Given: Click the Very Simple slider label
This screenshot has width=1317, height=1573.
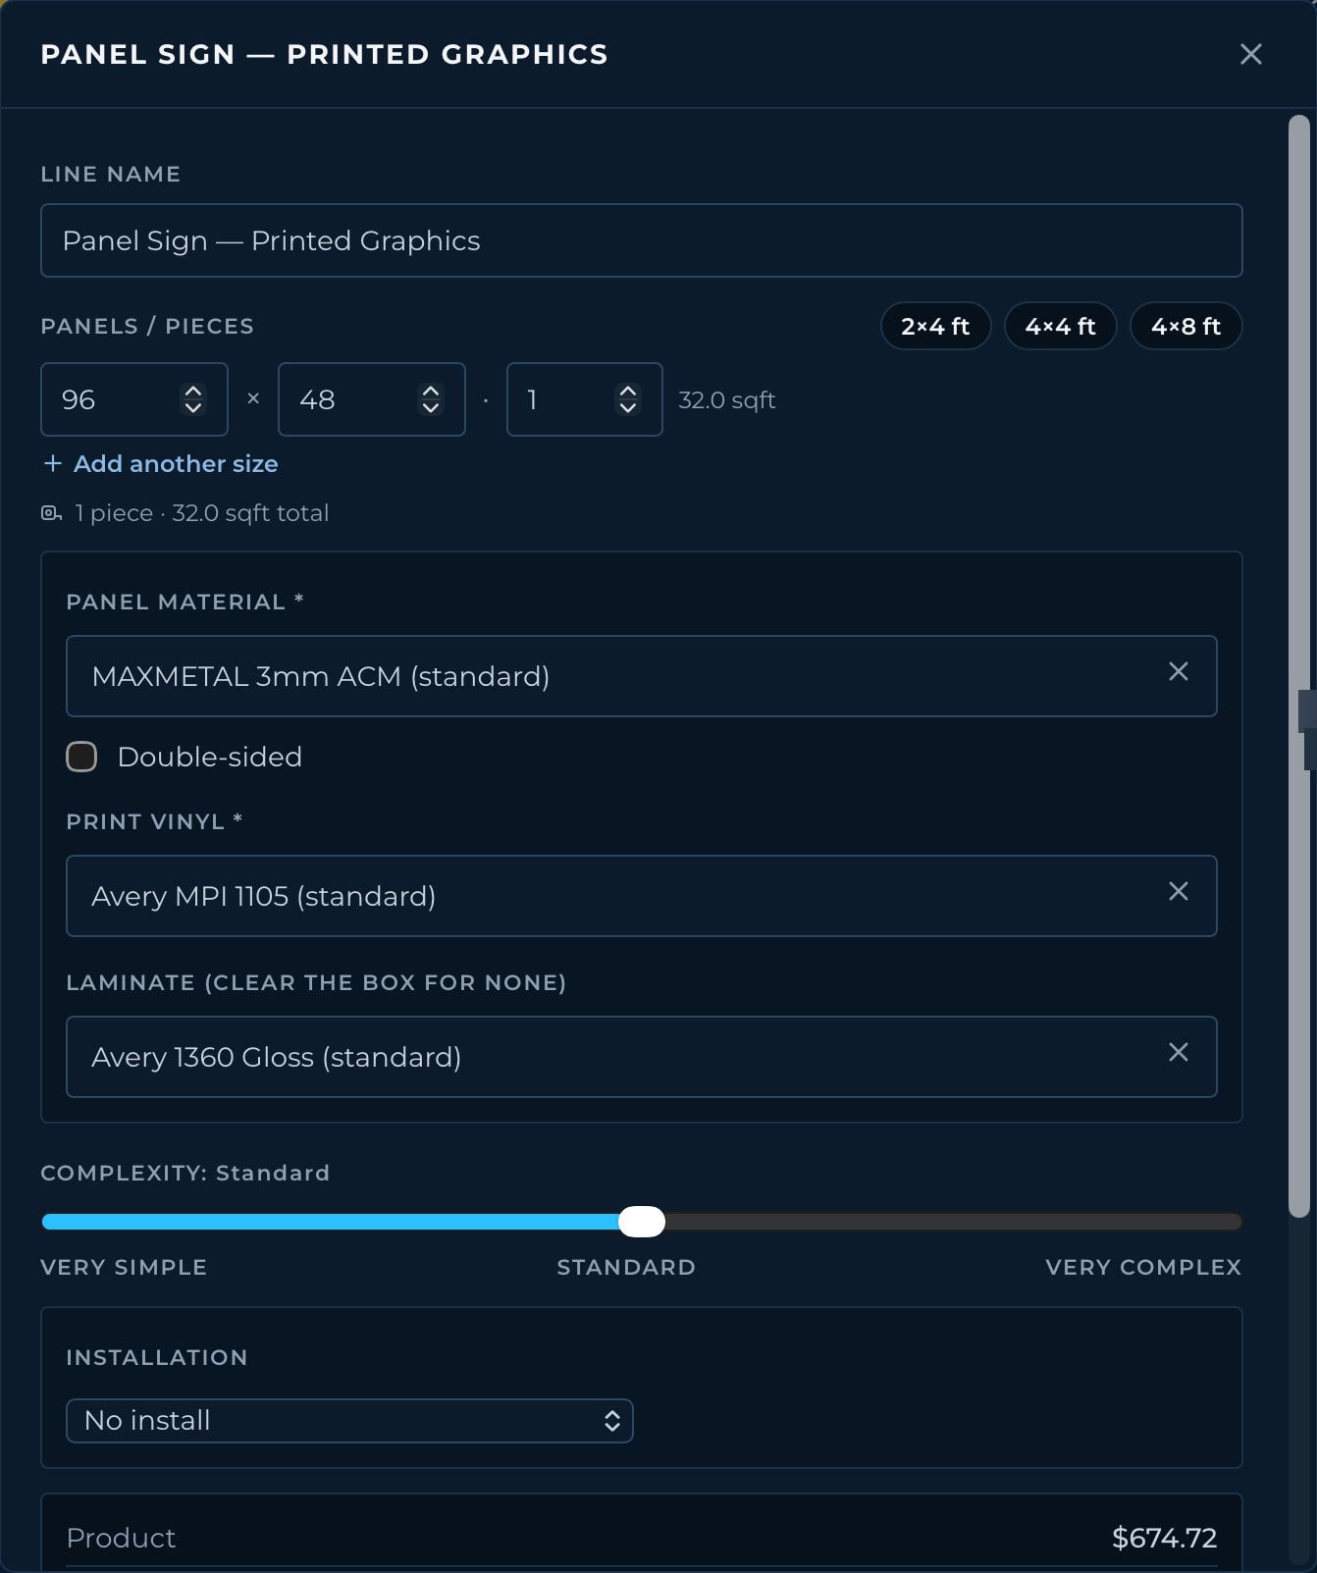Looking at the screenshot, I should tap(124, 1267).
